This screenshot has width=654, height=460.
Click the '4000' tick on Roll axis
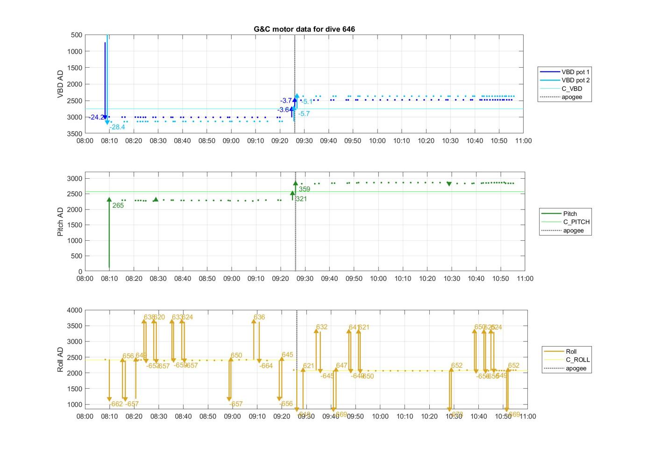pyautogui.click(x=75, y=310)
